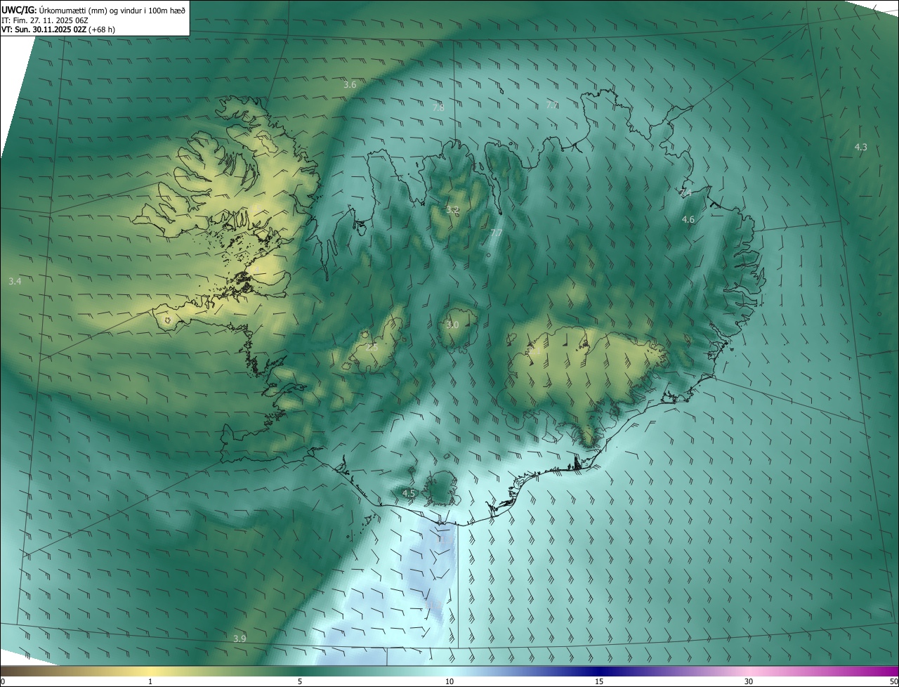Click the "50" tick on the color scale

pos(893,681)
